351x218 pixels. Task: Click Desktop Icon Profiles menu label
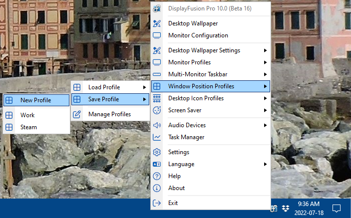(x=196, y=98)
